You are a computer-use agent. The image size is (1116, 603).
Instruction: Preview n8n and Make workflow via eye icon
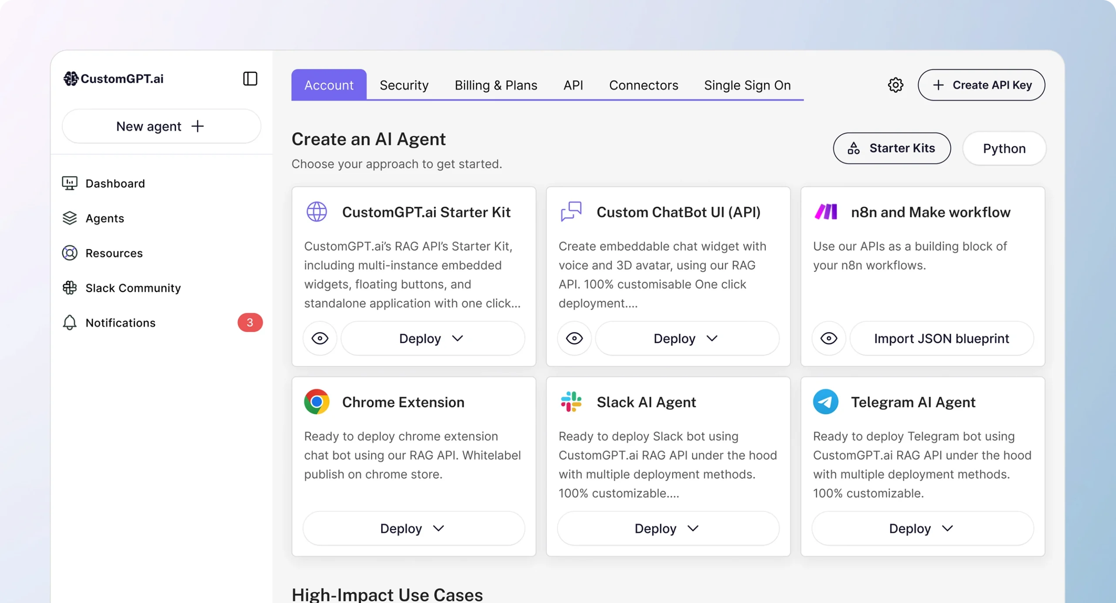point(829,339)
